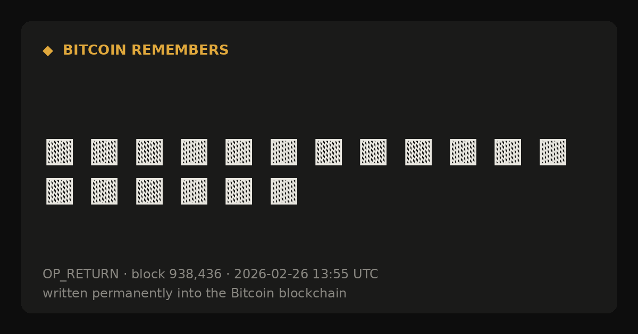Image resolution: width=638 pixels, height=334 pixels.
Task: Select the fifth glyph box in the bottom row
Action: coord(239,191)
